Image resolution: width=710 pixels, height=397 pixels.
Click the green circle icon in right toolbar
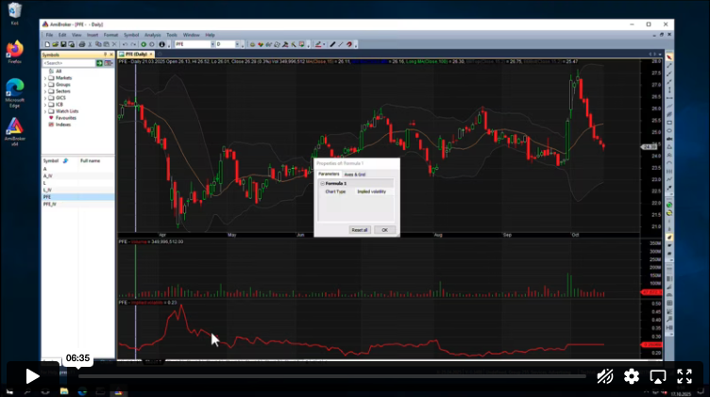tap(669, 205)
